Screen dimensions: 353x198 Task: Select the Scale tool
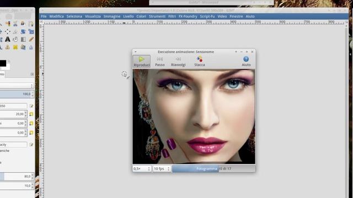click(31, 32)
